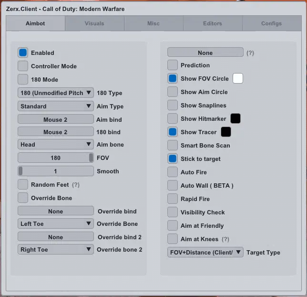Toggle Show Hitmarker checkbox

173,118
